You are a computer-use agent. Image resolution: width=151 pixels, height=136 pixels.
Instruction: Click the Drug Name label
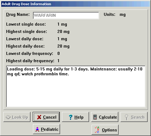point(18,15)
